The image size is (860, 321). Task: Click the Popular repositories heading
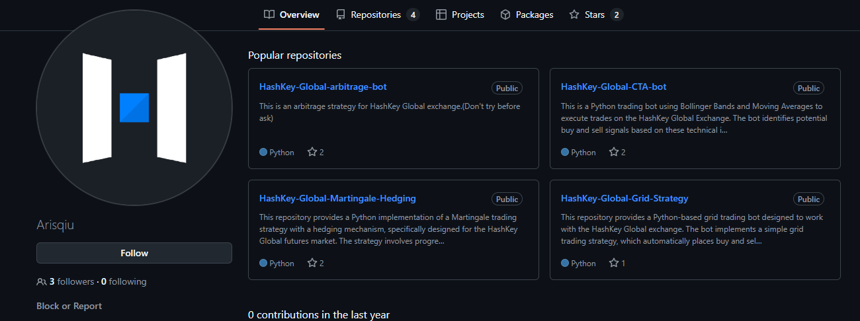[x=294, y=55]
